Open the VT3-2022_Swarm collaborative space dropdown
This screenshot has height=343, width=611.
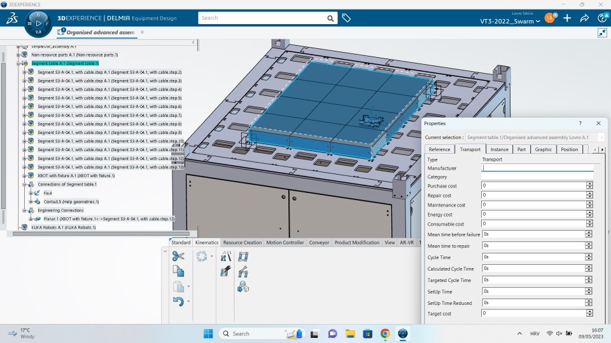(x=510, y=22)
